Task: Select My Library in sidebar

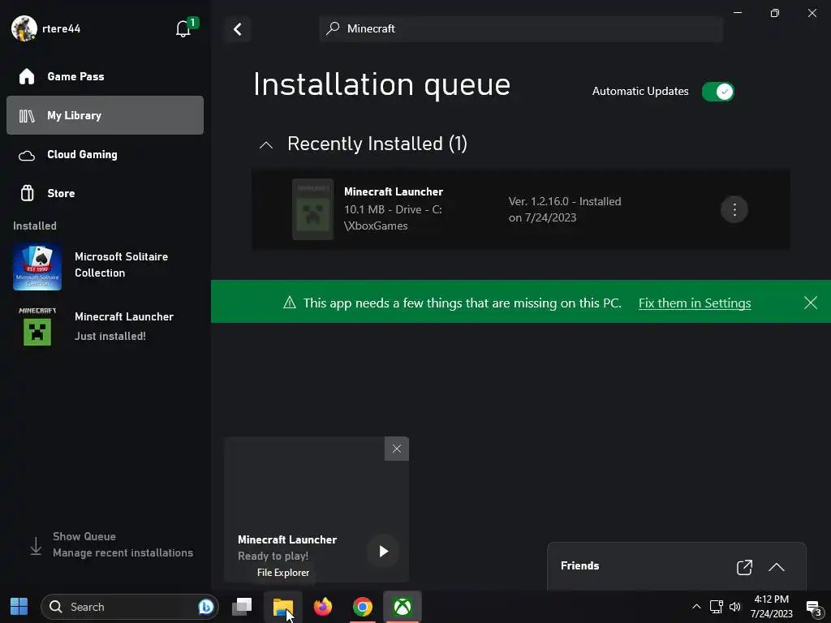Action: pos(105,115)
